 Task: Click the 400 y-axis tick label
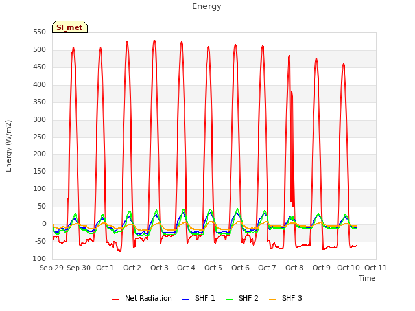[x=40, y=85]
